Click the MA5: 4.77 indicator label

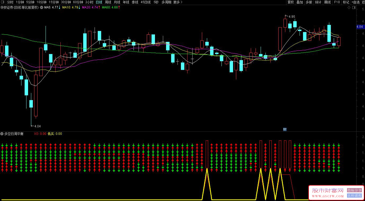(53, 8)
